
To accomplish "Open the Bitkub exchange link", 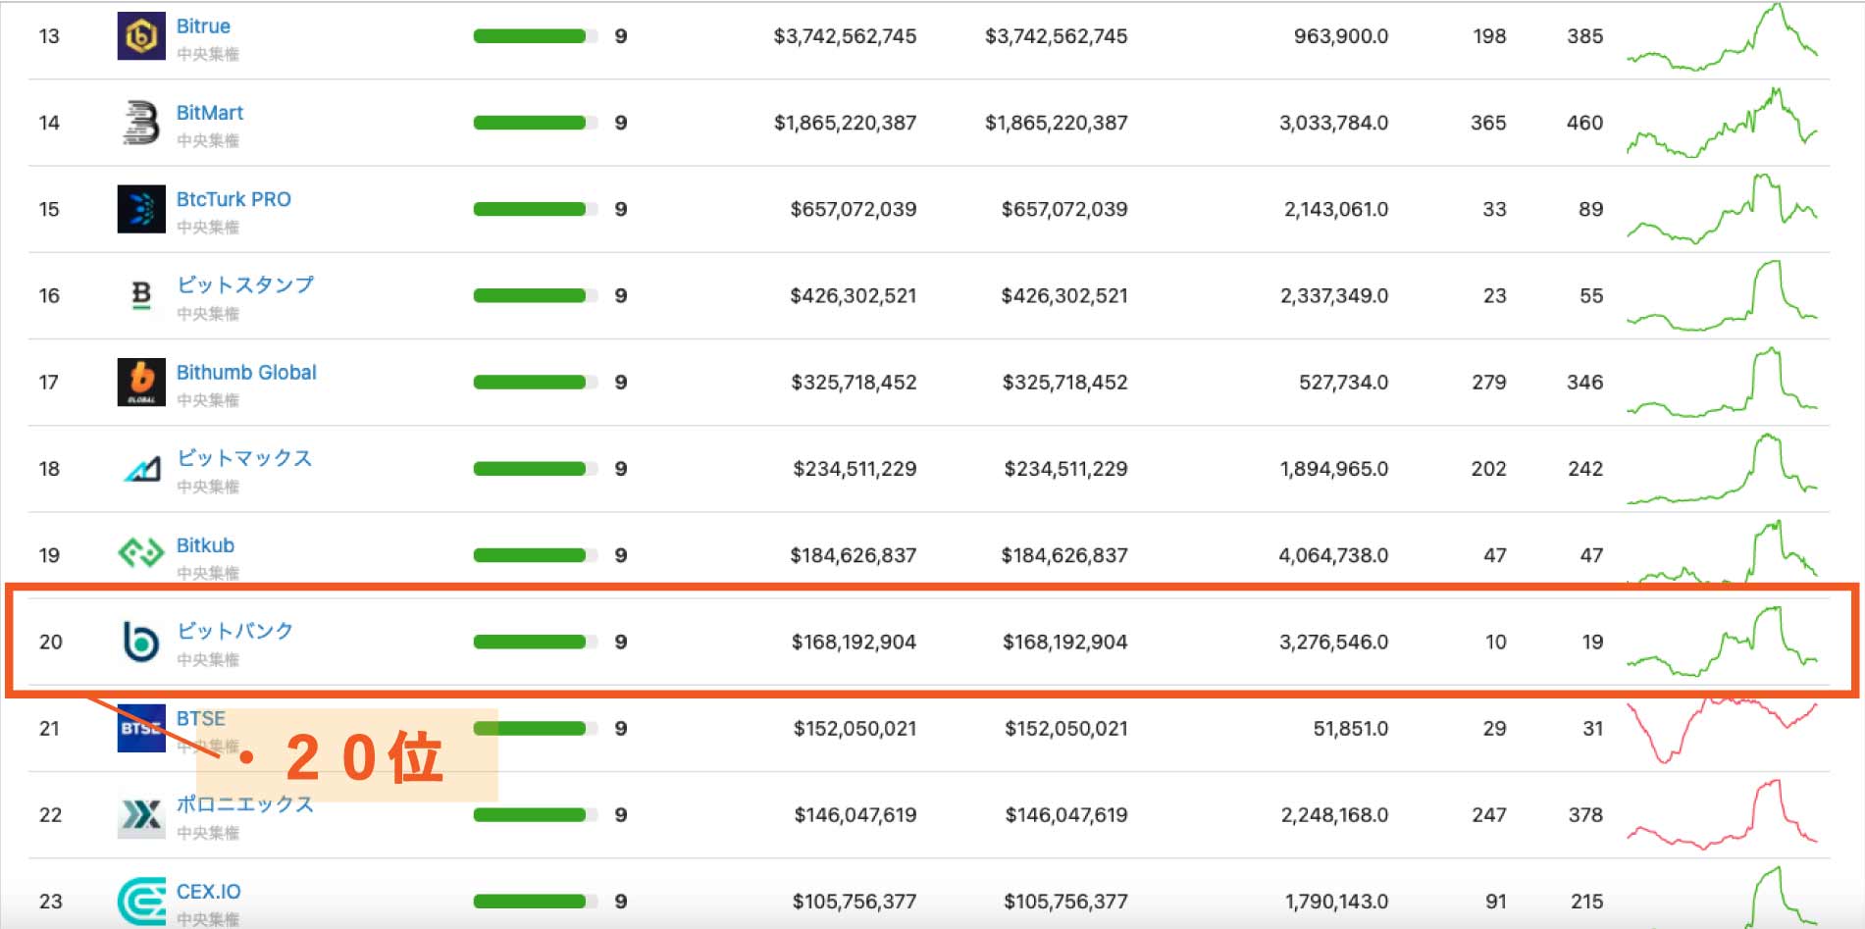I will (205, 545).
